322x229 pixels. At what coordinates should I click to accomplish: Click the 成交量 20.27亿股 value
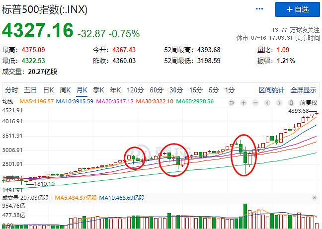[x=43, y=72]
